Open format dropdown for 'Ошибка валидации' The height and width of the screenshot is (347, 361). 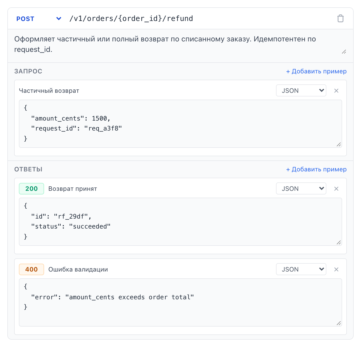301,269
